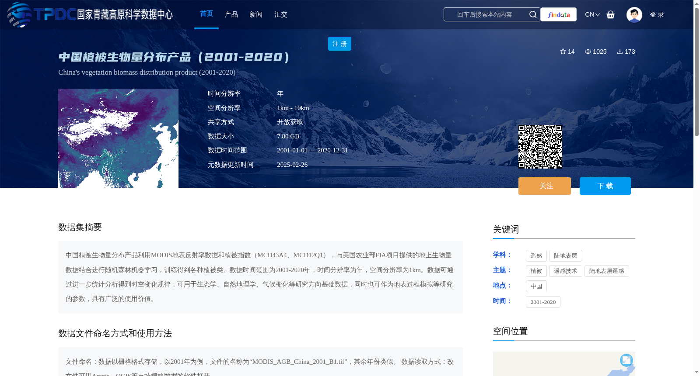This screenshot has height=376, width=700.
Task: Select the 陆地表层遥感 theme tag
Action: (607, 271)
